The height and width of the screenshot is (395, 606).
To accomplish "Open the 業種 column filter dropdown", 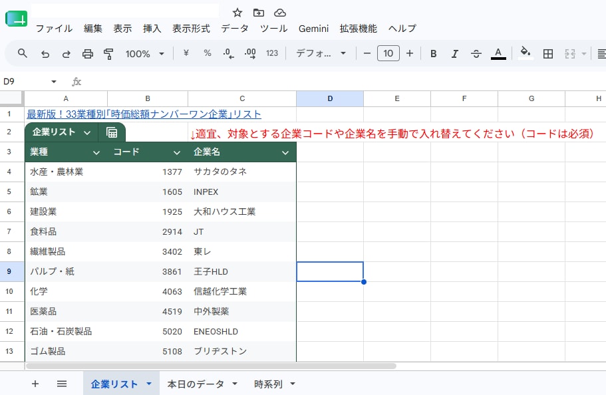I will coord(96,153).
